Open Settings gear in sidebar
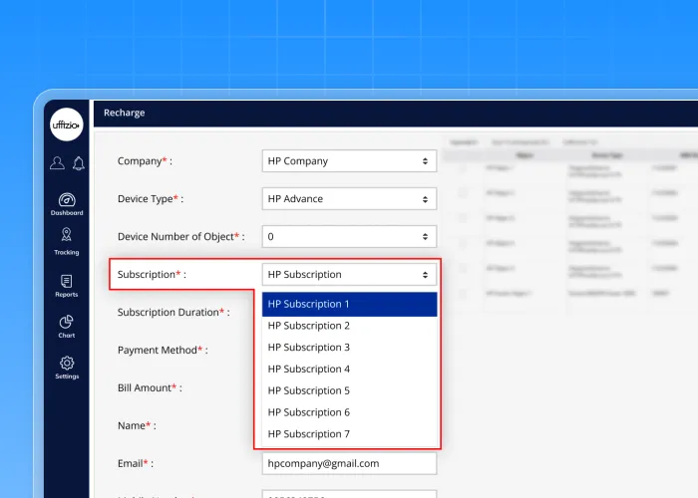The image size is (698, 498). click(x=67, y=367)
